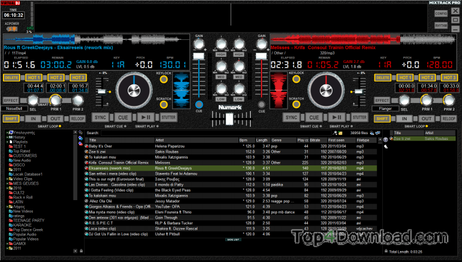462x262 pixels.
Task: Trigger left deck HOT 1 cue
Action: (33, 78)
